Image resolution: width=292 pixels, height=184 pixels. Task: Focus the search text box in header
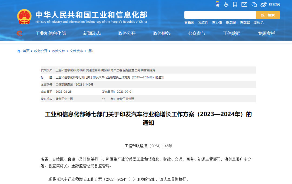point(220,15)
